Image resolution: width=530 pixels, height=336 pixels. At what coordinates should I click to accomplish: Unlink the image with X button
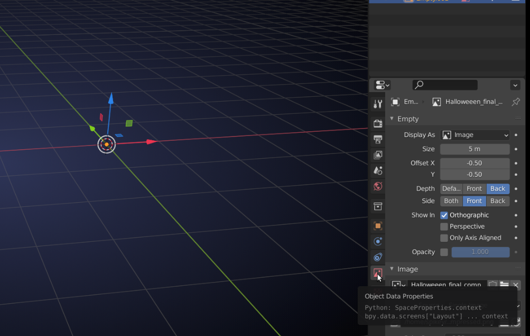[516, 285]
